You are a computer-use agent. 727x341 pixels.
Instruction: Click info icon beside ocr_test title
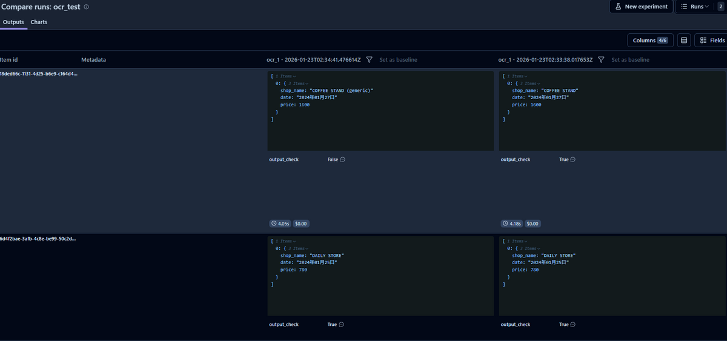pos(86,7)
